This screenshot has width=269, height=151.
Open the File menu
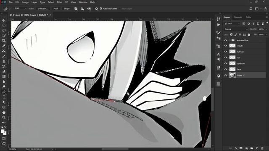tap(11, 2)
